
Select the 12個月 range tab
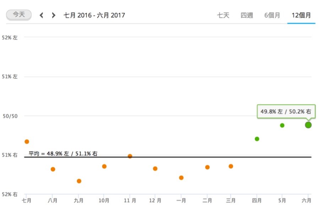(301, 15)
